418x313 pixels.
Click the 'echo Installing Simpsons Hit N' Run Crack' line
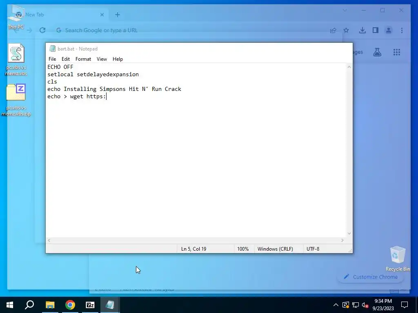(x=114, y=89)
